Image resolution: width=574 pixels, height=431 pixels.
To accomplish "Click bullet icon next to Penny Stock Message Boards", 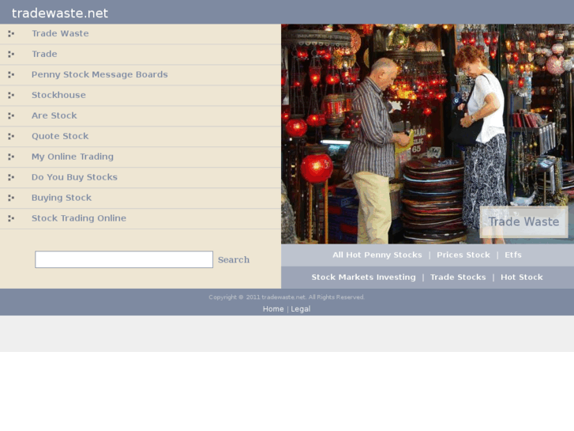I will click(x=11, y=75).
